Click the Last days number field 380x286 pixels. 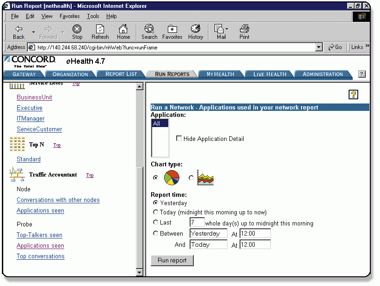[197, 222]
